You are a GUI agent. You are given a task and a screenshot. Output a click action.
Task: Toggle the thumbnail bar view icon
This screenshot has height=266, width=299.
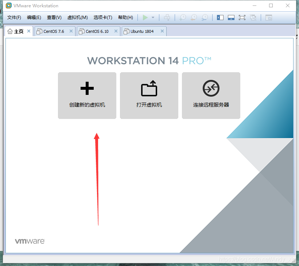pyautogui.click(x=231, y=18)
